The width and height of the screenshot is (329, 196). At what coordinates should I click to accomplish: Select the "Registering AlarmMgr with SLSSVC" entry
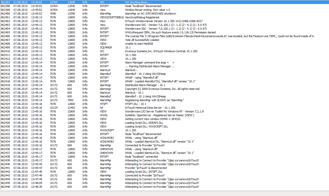pyautogui.click(x=155, y=100)
